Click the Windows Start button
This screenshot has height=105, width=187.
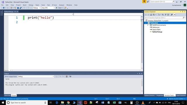point(3,102)
